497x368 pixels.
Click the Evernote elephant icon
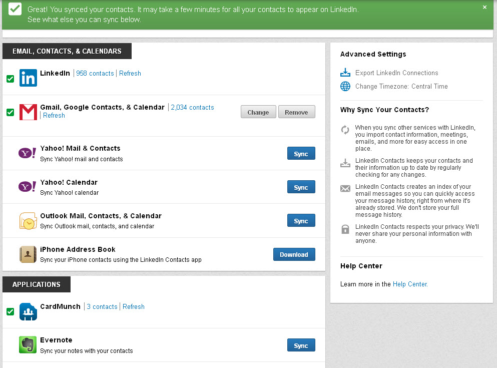coord(28,345)
